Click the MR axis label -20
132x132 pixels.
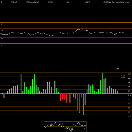pyautogui.click(x=129, y=100)
